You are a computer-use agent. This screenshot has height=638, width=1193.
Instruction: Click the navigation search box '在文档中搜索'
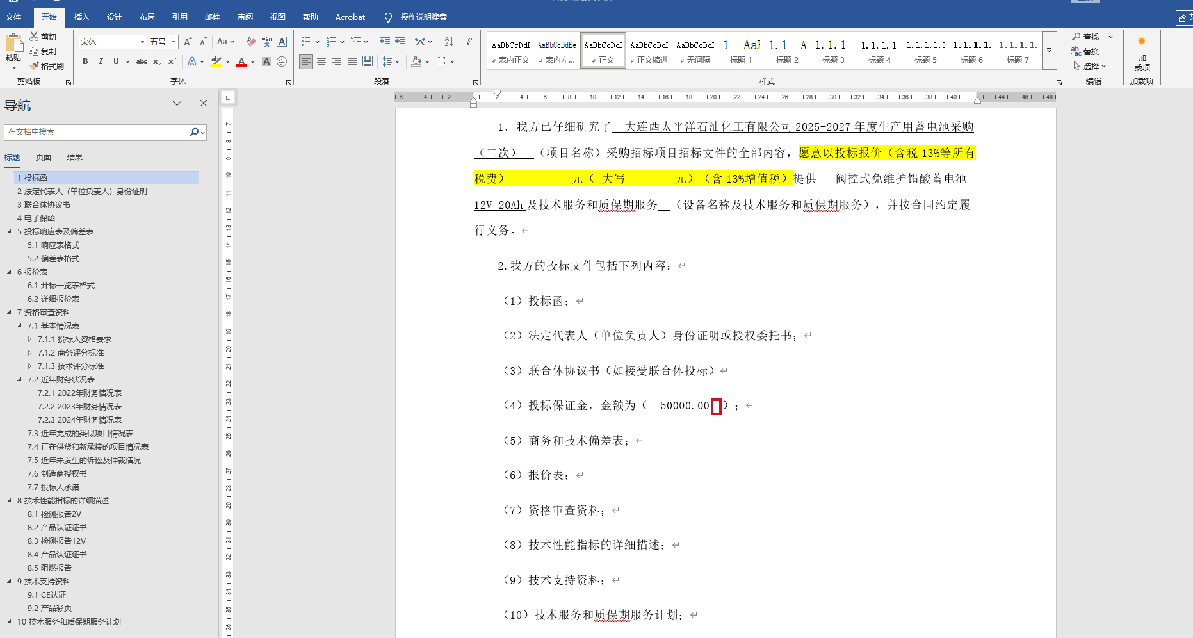pyautogui.click(x=96, y=132)
